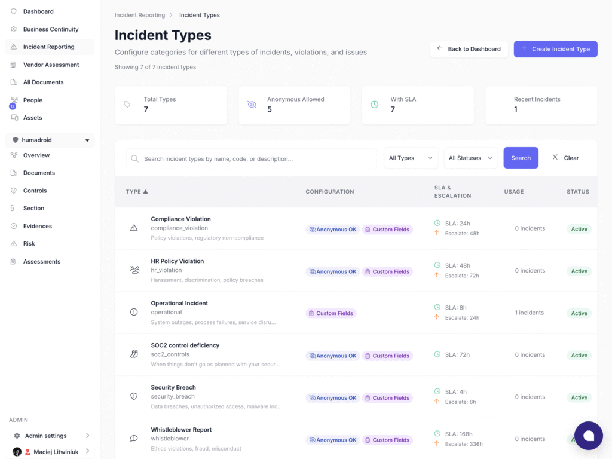612x459 pixels.
Task: Go to Business Continuity in the sidebar
Action: pos(51,29)
